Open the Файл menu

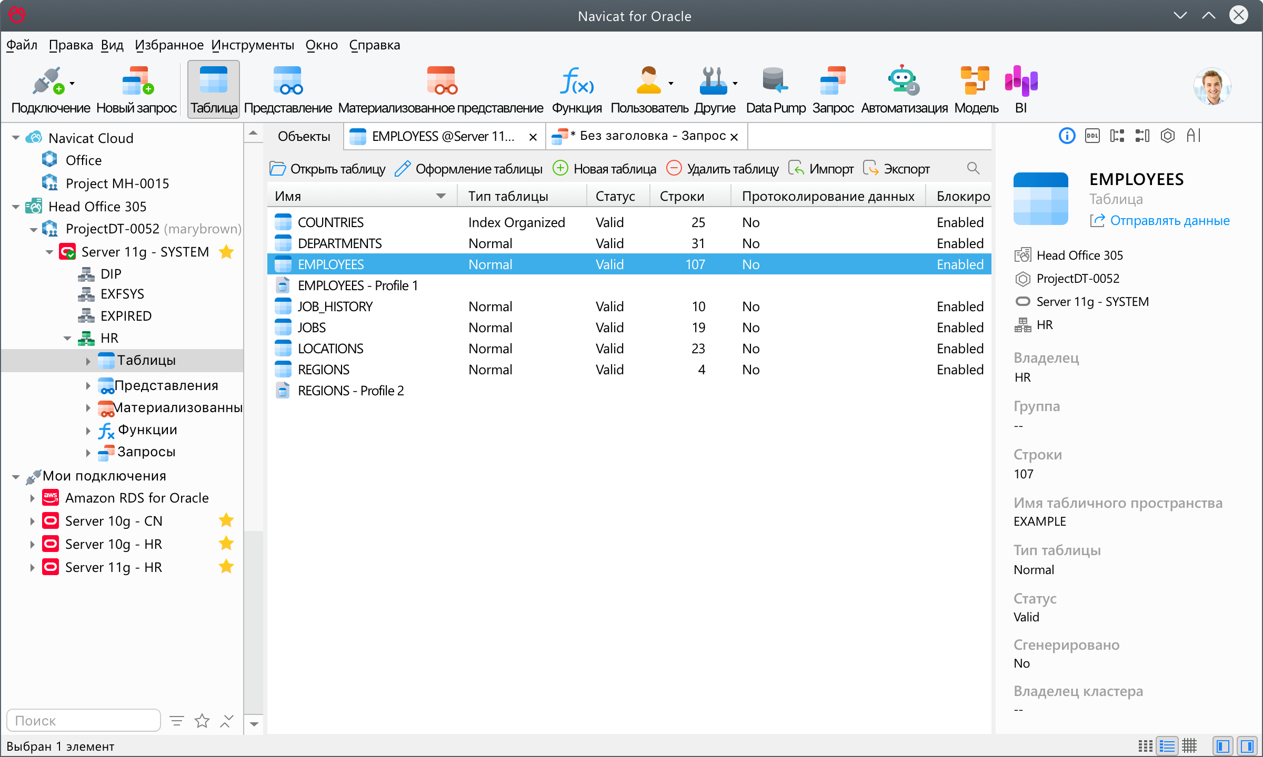click(22, 45)
